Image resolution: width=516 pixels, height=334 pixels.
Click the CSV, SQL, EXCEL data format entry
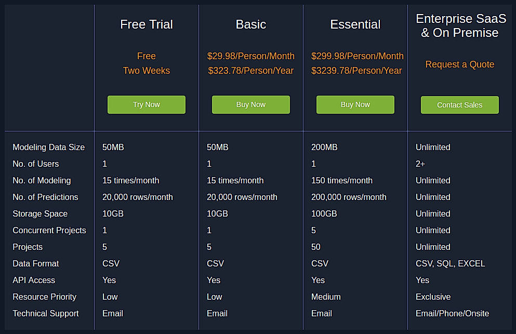450,264
